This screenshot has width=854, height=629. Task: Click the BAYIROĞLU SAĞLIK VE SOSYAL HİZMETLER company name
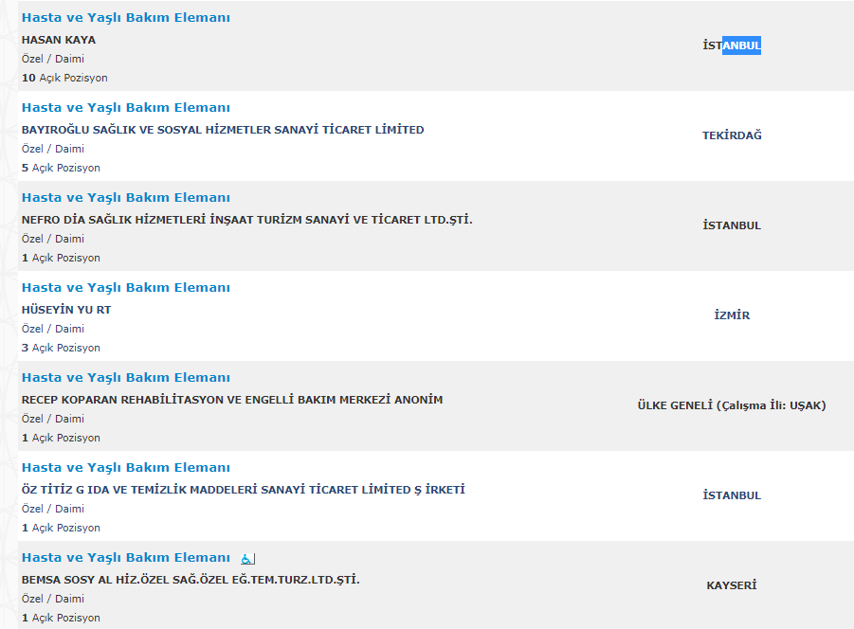tap(223, 130)
